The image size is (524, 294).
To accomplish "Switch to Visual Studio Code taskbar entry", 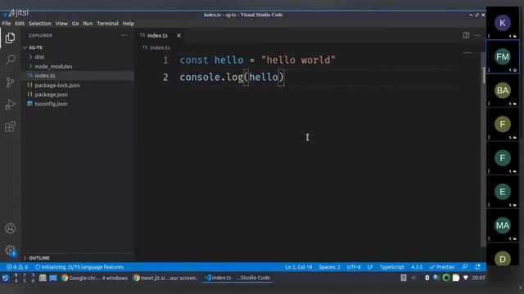I will [x=237, y=278].
